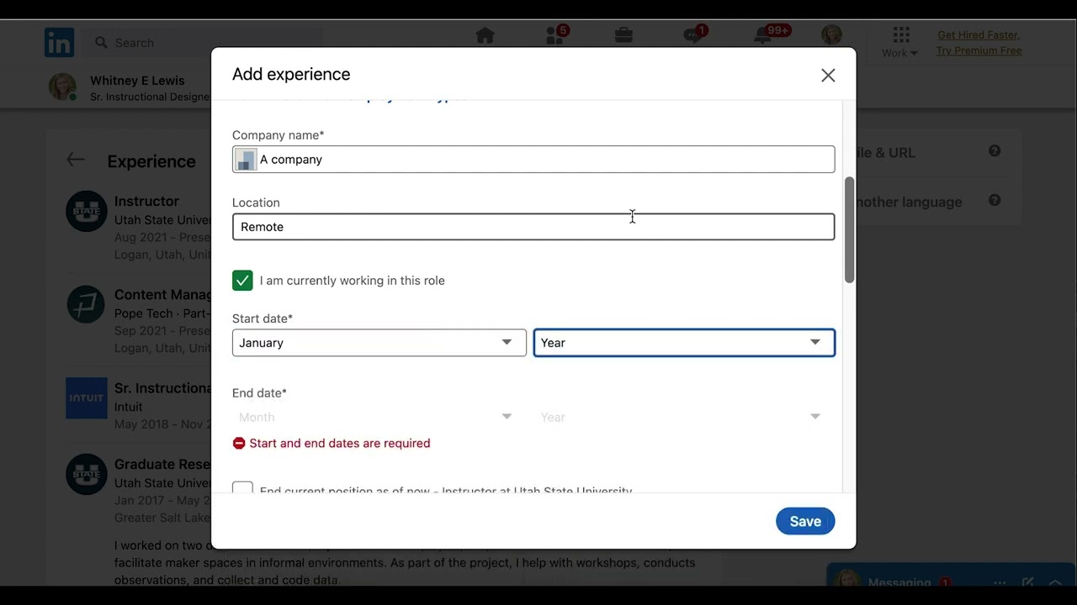1077x605 pixels.
Task: Click the Instructor experience title
Action: [146, 201]
